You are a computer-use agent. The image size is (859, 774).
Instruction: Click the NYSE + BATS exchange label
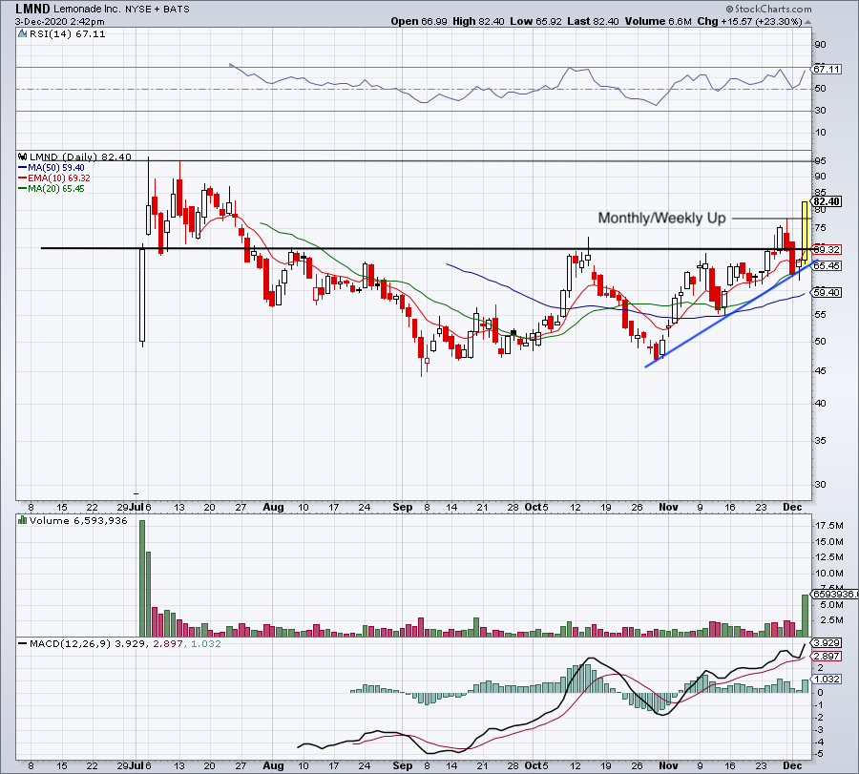tap(157, 10)
